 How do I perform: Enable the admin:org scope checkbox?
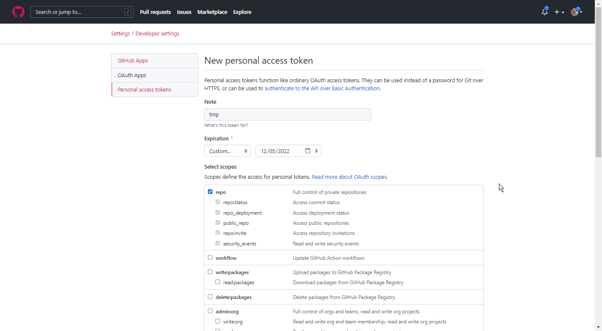click(210, 311)
